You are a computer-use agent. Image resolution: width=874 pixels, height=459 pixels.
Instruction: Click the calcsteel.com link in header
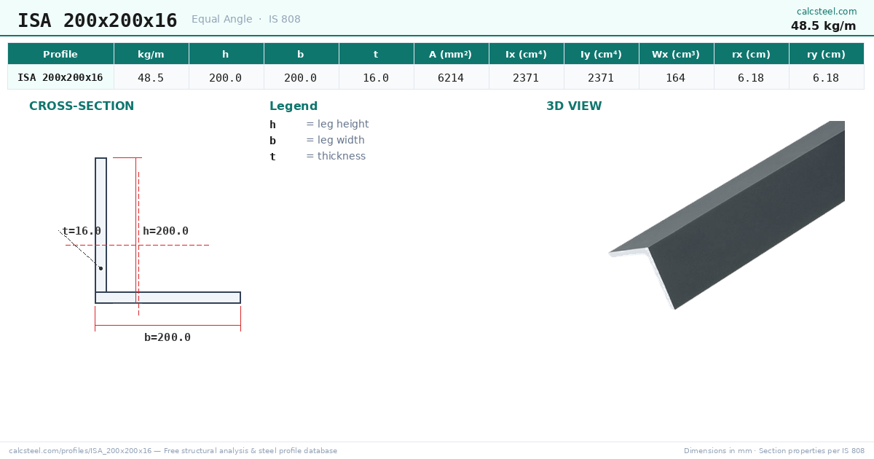[x=827, y=12]
